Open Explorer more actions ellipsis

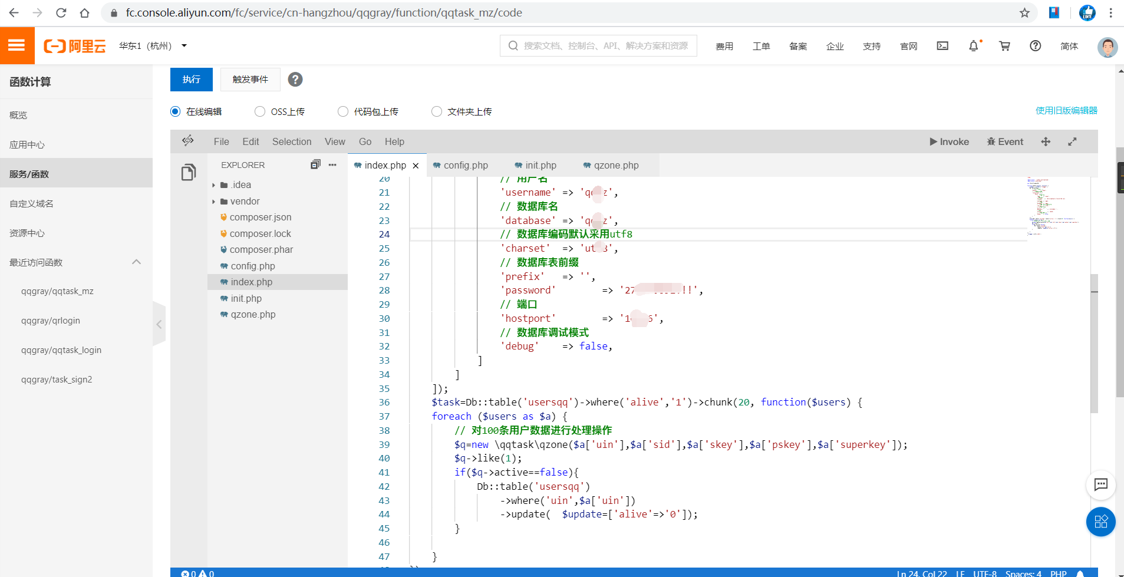click(x=332, y=165)
